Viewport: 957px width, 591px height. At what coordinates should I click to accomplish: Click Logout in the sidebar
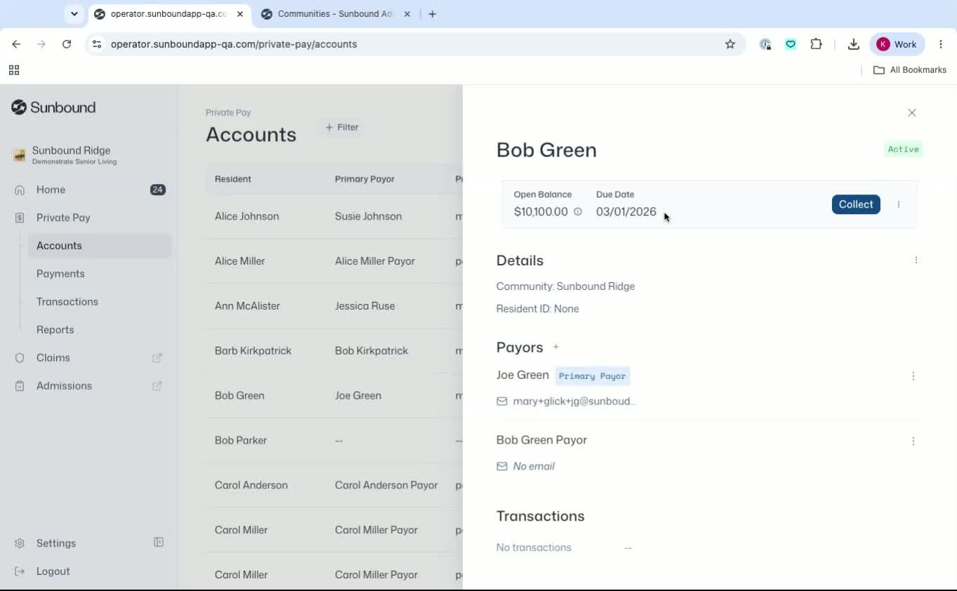(53, 571)
